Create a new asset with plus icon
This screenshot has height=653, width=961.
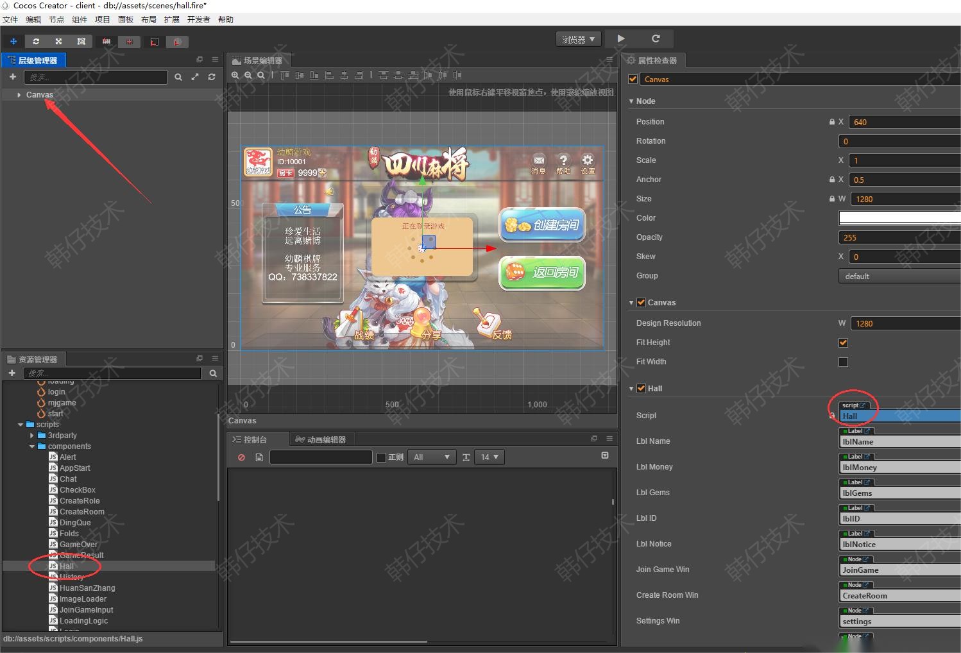[12, 373]
